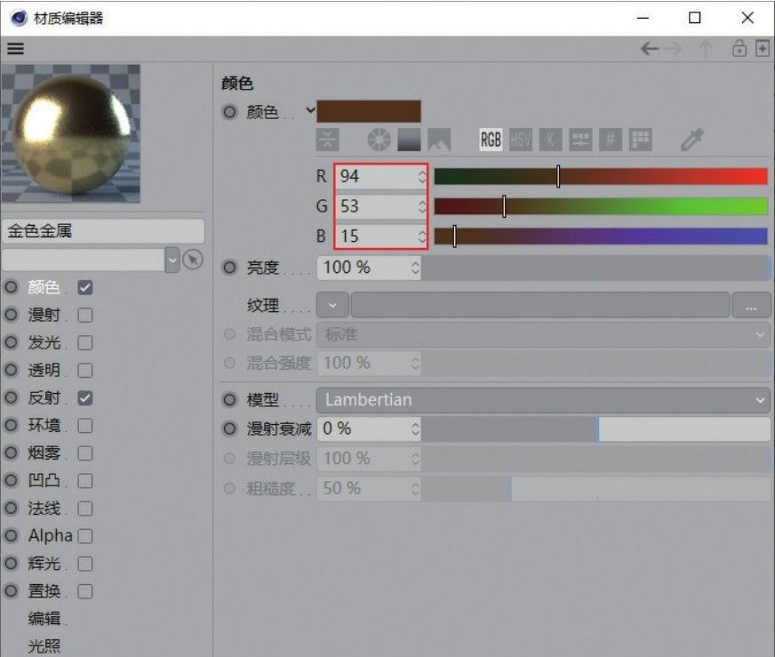
Task: Switch to RGB color mode
Action: tap(491, 140)
